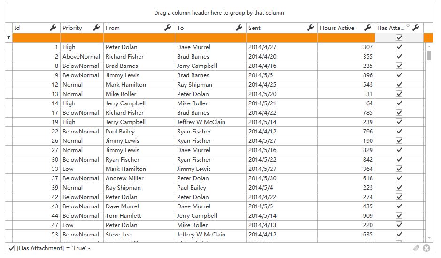
Task: Expand the recent filters dropdown arrow
Action: [89, 249]
